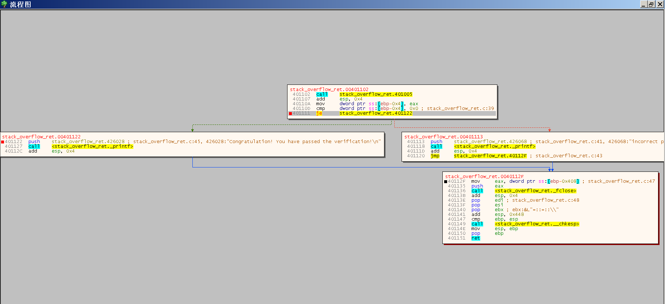Click the __chkesp call instruction
Viewport: 665px width, 304px height.
click(x=537, y=224)
